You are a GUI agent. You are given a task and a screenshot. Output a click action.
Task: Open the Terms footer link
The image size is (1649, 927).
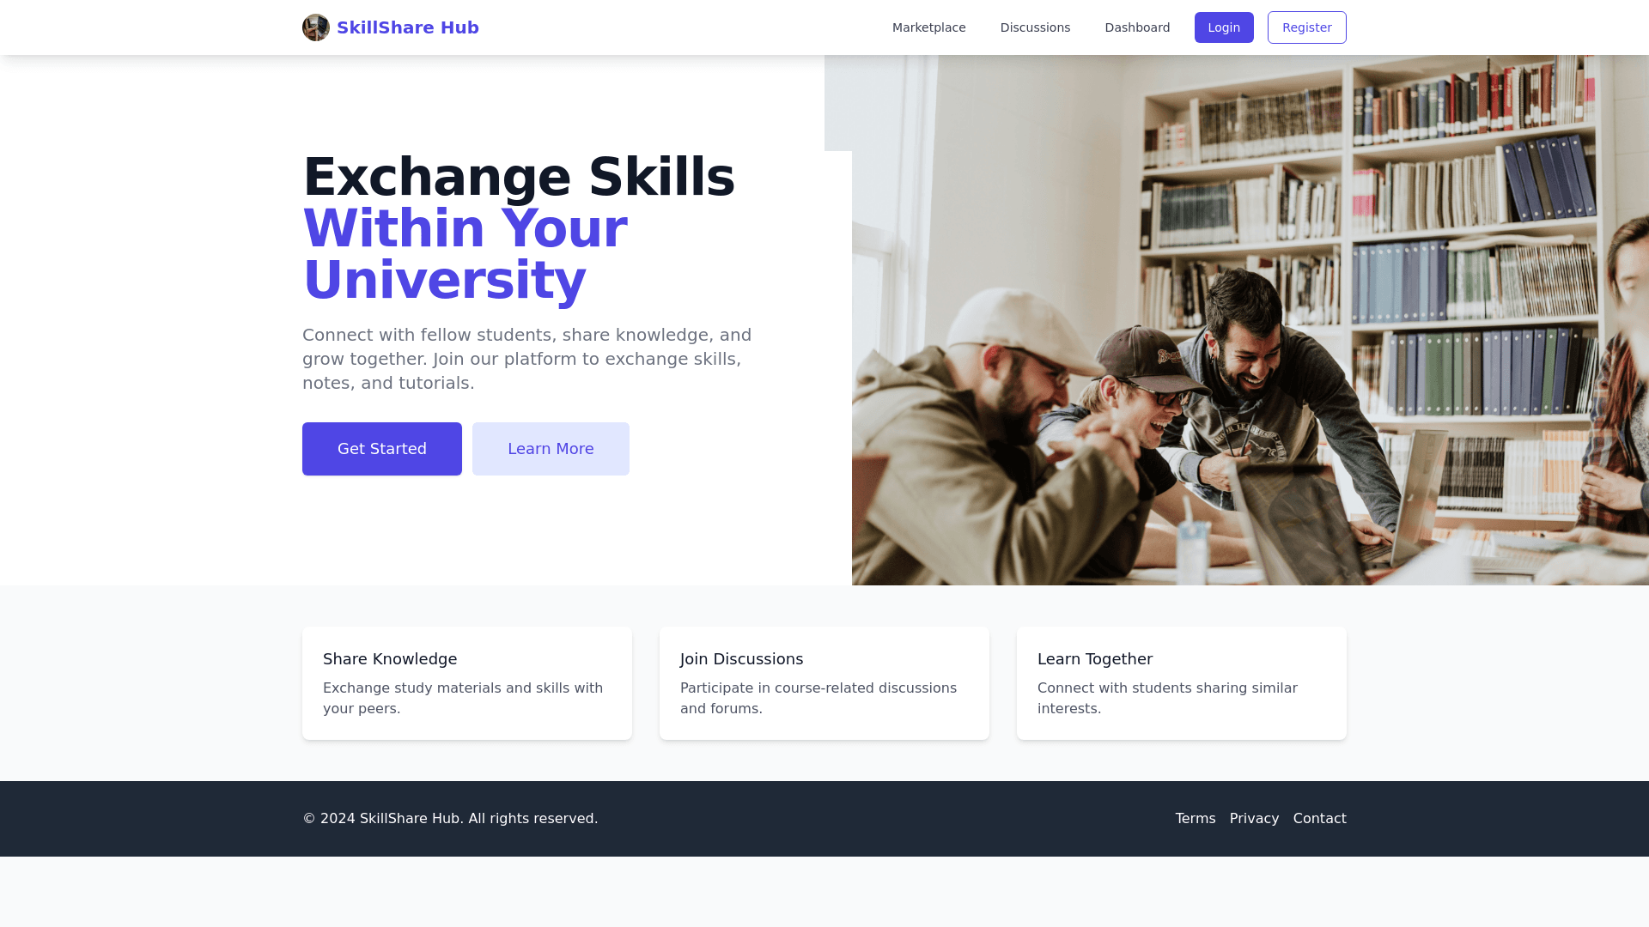tap(1196, 819)
